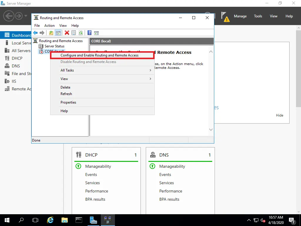Open the View menu in RRAS menu bar
This screenshot has width=301, height=226.
pos(63,26)
